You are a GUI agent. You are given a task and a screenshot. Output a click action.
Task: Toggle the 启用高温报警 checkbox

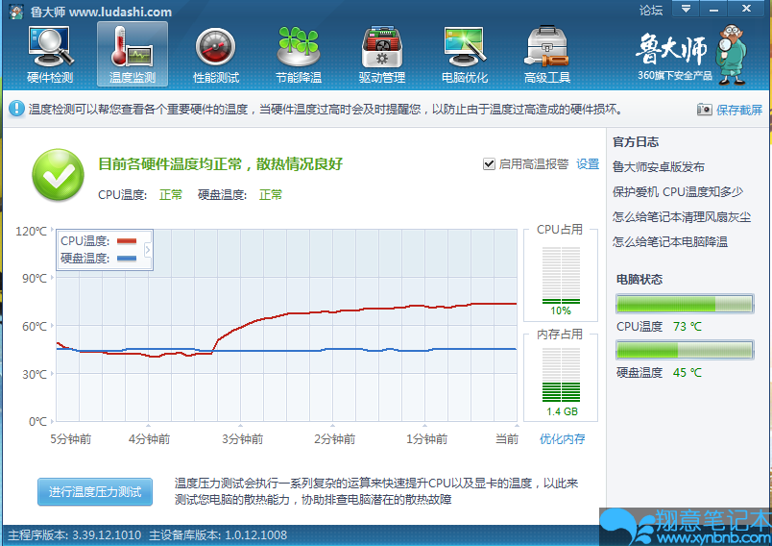489,164
